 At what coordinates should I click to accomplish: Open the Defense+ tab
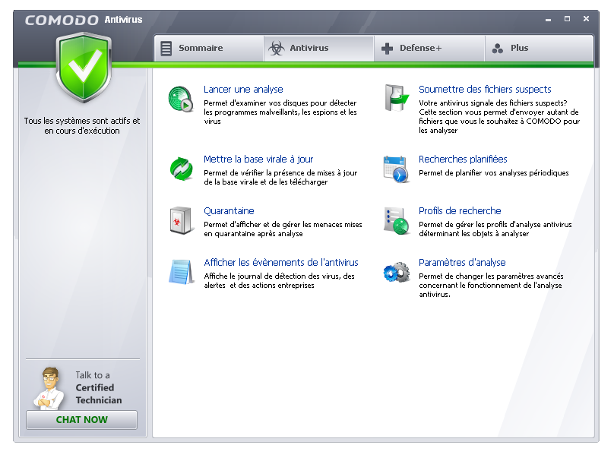click(429, 48)
